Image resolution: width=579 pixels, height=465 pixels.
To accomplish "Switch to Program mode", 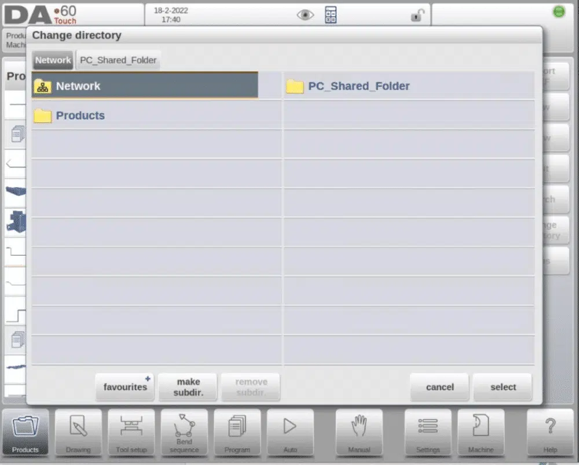I will pyautogui.click(x=237, y=433).
